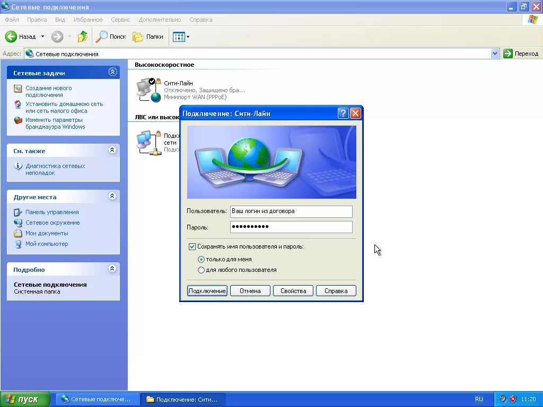Screen dimensions: 543x407
Task: Click Установить домашнюю сеть link
Action: [64, 107]
